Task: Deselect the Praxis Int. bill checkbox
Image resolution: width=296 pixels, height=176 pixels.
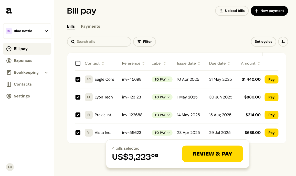Action: pos(78,115)
